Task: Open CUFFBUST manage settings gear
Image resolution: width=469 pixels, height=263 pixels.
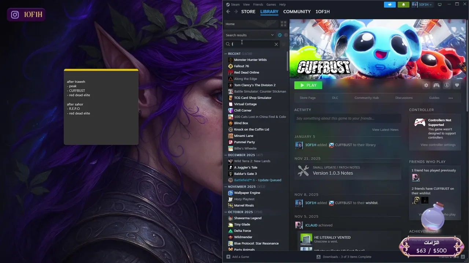Action: [426, 85]
